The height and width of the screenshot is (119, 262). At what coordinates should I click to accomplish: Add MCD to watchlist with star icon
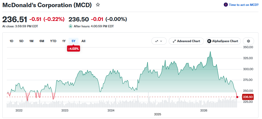click(x=98, y=5)
